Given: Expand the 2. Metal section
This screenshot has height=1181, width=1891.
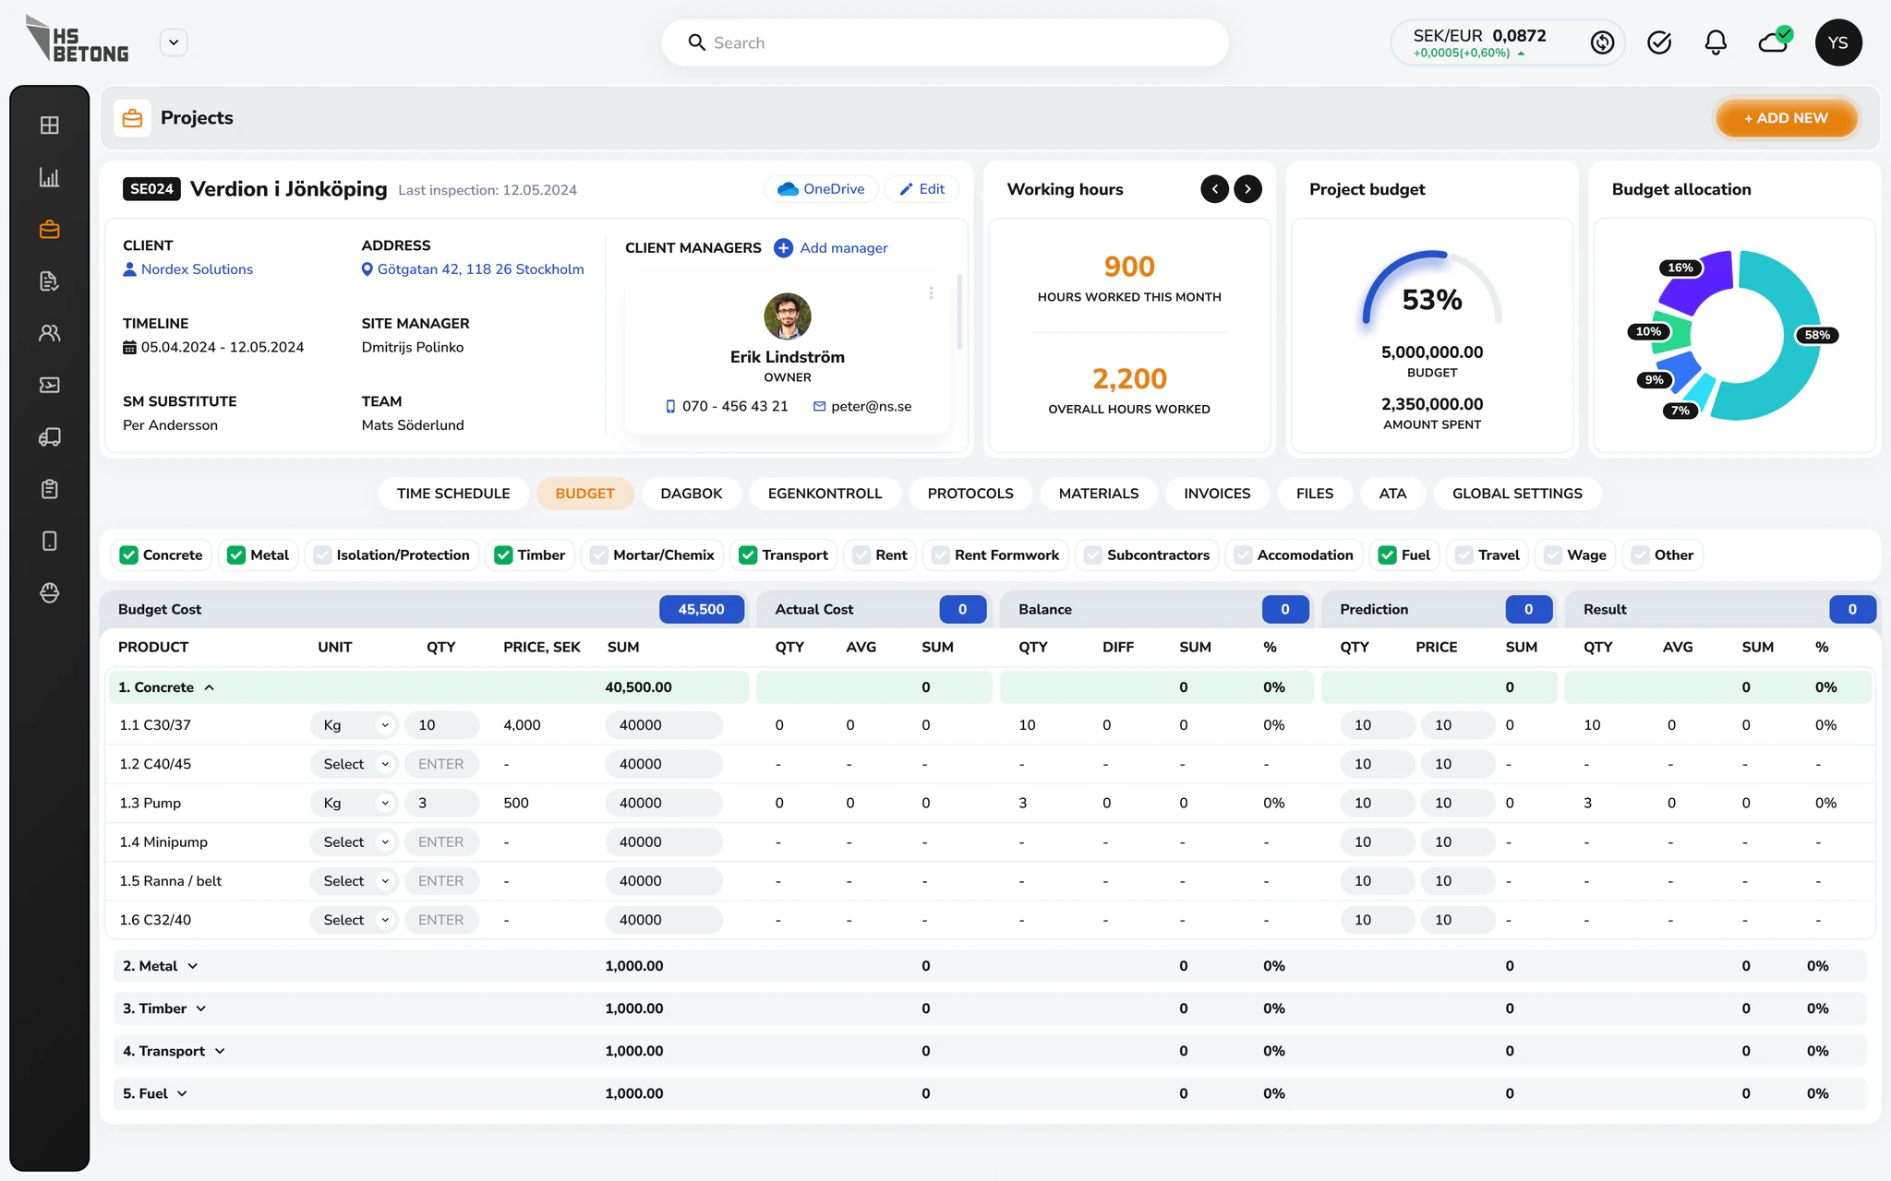Looking at the screenshot, I should coord(193,966).
